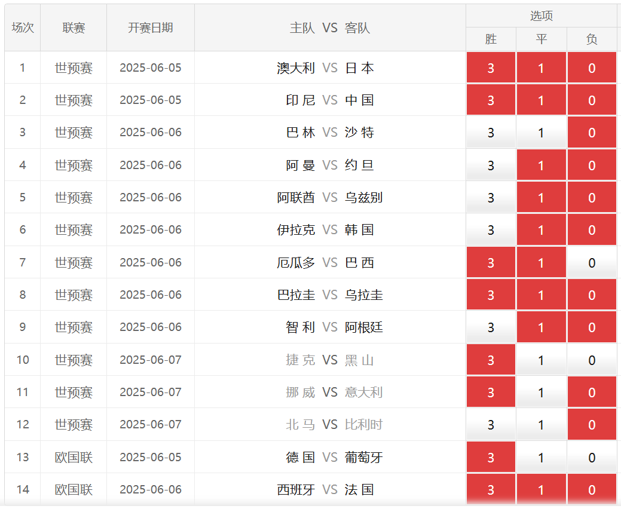621x512 pixels.
Task: Unselect draw (1) for 伊拉克 VS 韩国
Action: pos(541,230)
